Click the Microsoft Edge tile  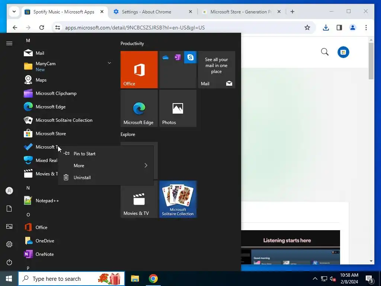pyautogui.click(x=139, y=108)
